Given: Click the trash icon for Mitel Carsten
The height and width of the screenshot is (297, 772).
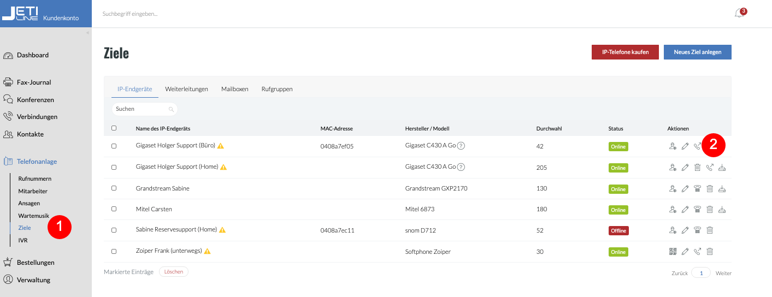Looking at the screenshot, I should click(x=710, y=210).
